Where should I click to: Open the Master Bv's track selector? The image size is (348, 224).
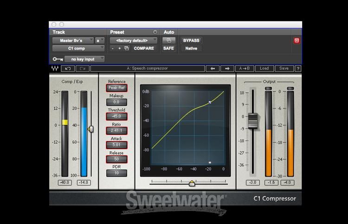pyautogui.click(x=73, y=40)
